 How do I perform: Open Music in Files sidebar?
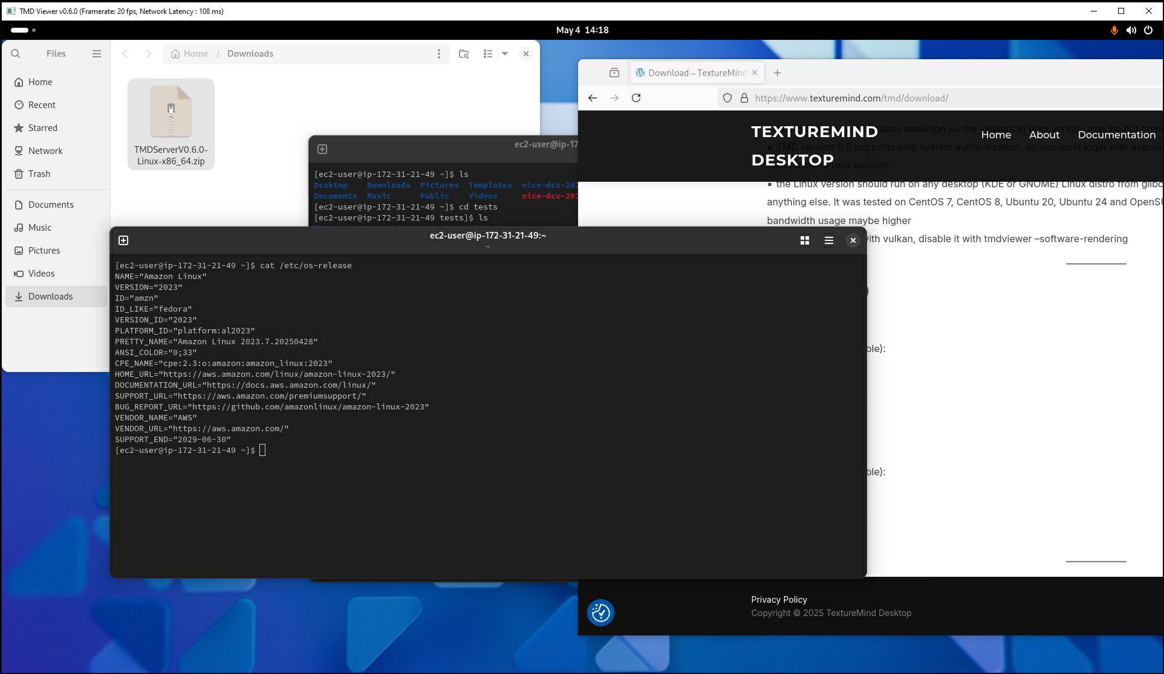click(x=57, y=228)
